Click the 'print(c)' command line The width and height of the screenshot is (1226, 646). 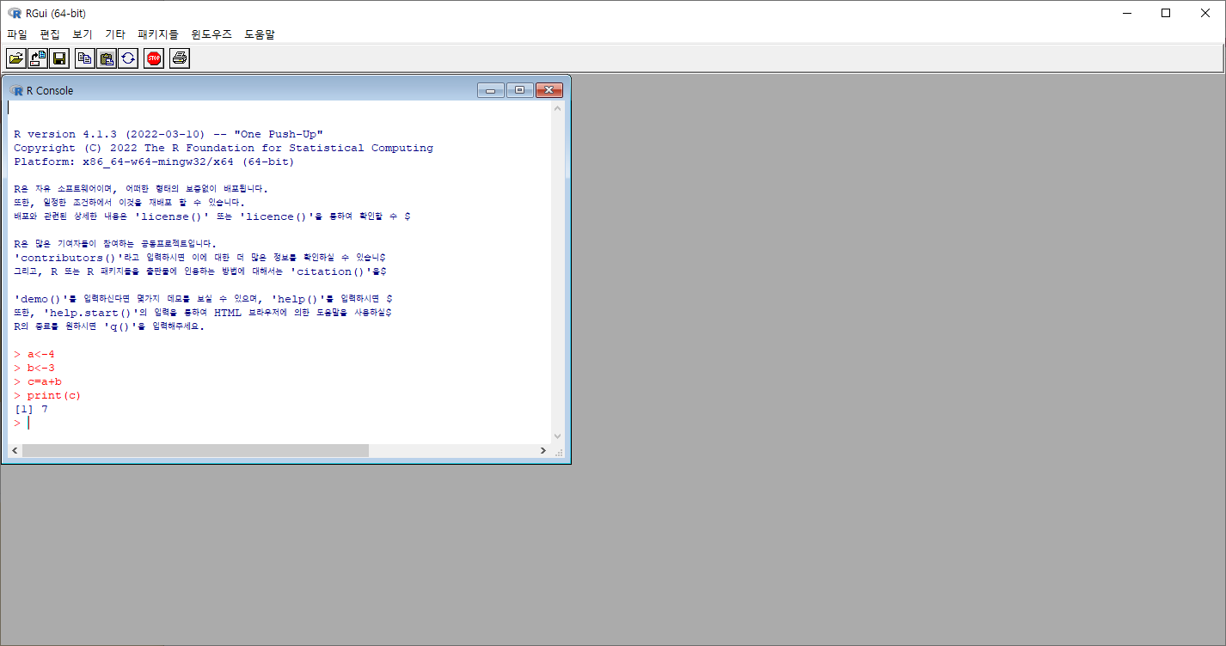47,395
